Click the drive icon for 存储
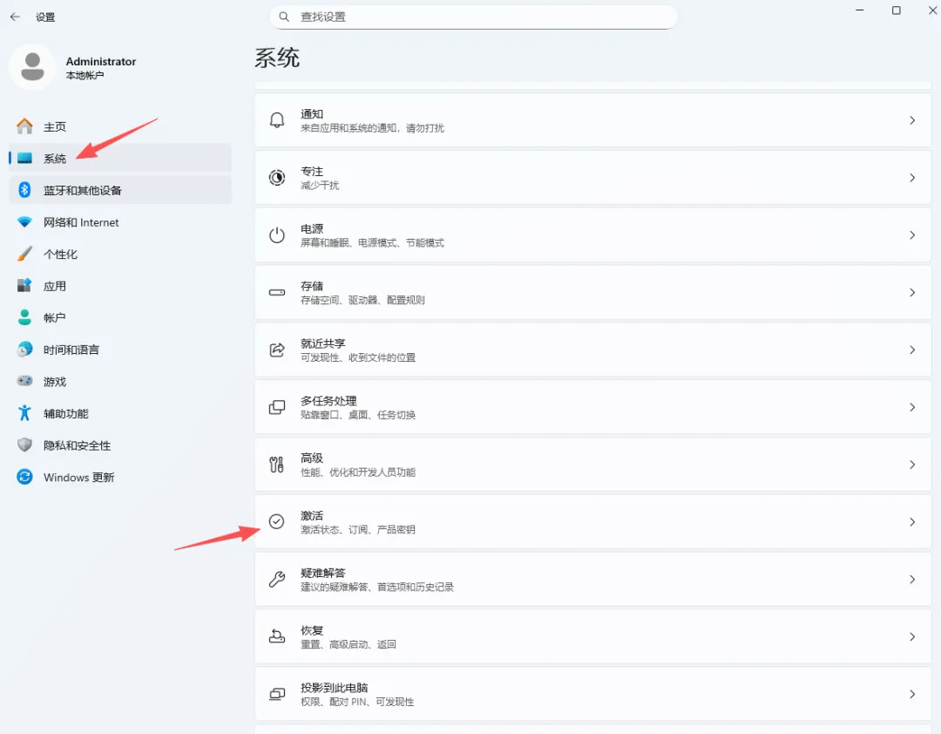The height and width of the screenshot is (734, 941). 277,293
